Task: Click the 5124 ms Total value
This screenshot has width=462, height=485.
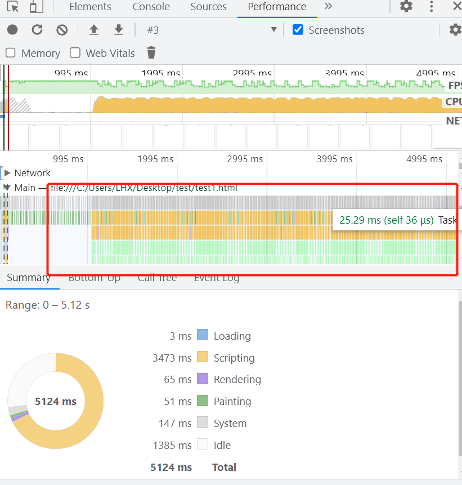Action: (171, 468)
